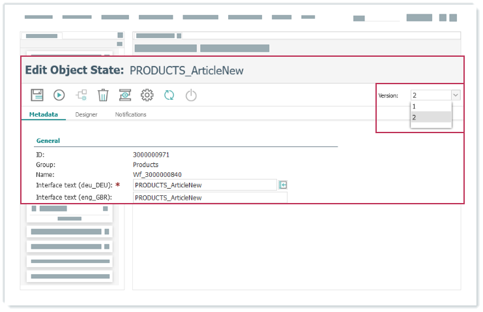Image resolution: width=483 pixels, height=312 pixels.
Task: Open settings with the gear icon
Action: pos(147,95)
